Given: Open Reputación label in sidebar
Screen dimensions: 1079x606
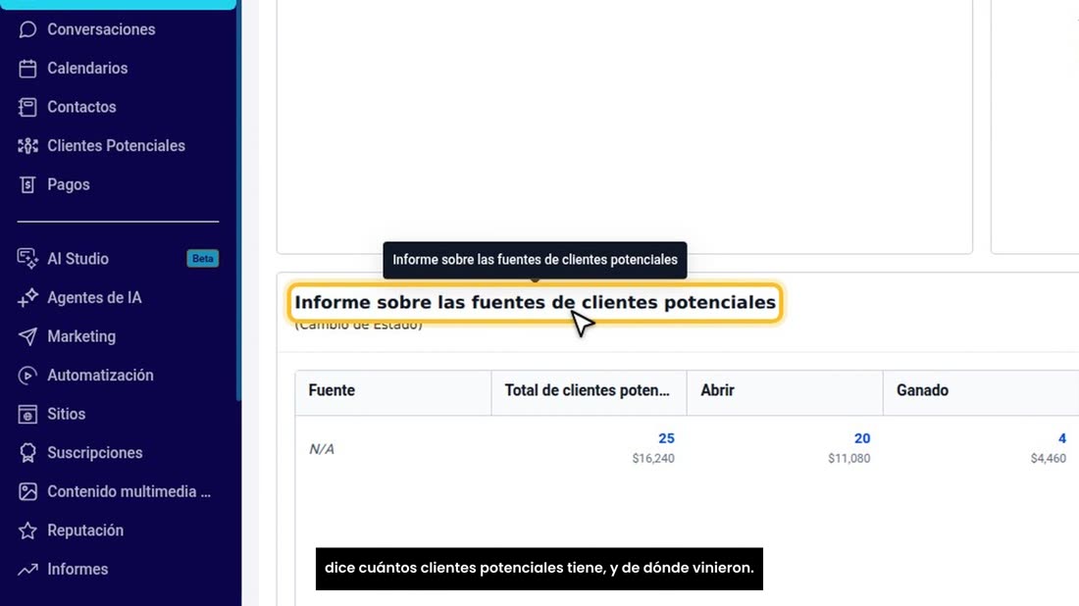Looking at the screenshot, I should (85, 530).
